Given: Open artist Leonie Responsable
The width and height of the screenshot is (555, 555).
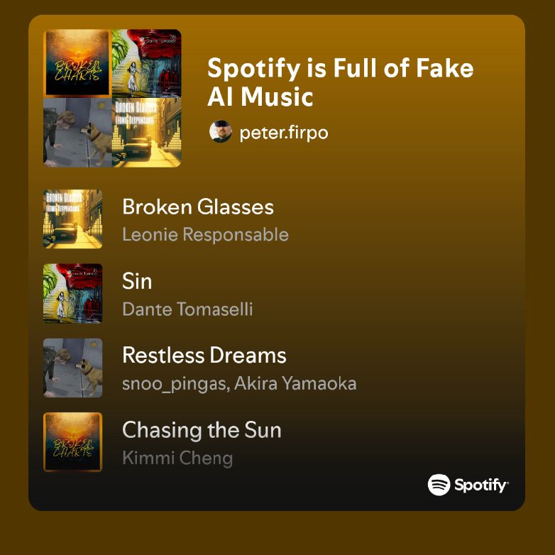Looking at the screenshot, I should click(x=205, y=234).
